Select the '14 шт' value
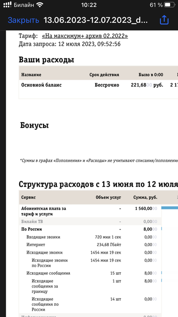Screen dimensions: 178x317 (116, 299)
